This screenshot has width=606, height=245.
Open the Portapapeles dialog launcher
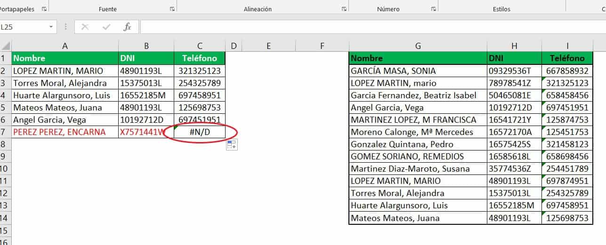tap(44, 9)
